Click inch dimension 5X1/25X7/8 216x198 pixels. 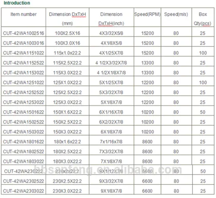point(111,83)
